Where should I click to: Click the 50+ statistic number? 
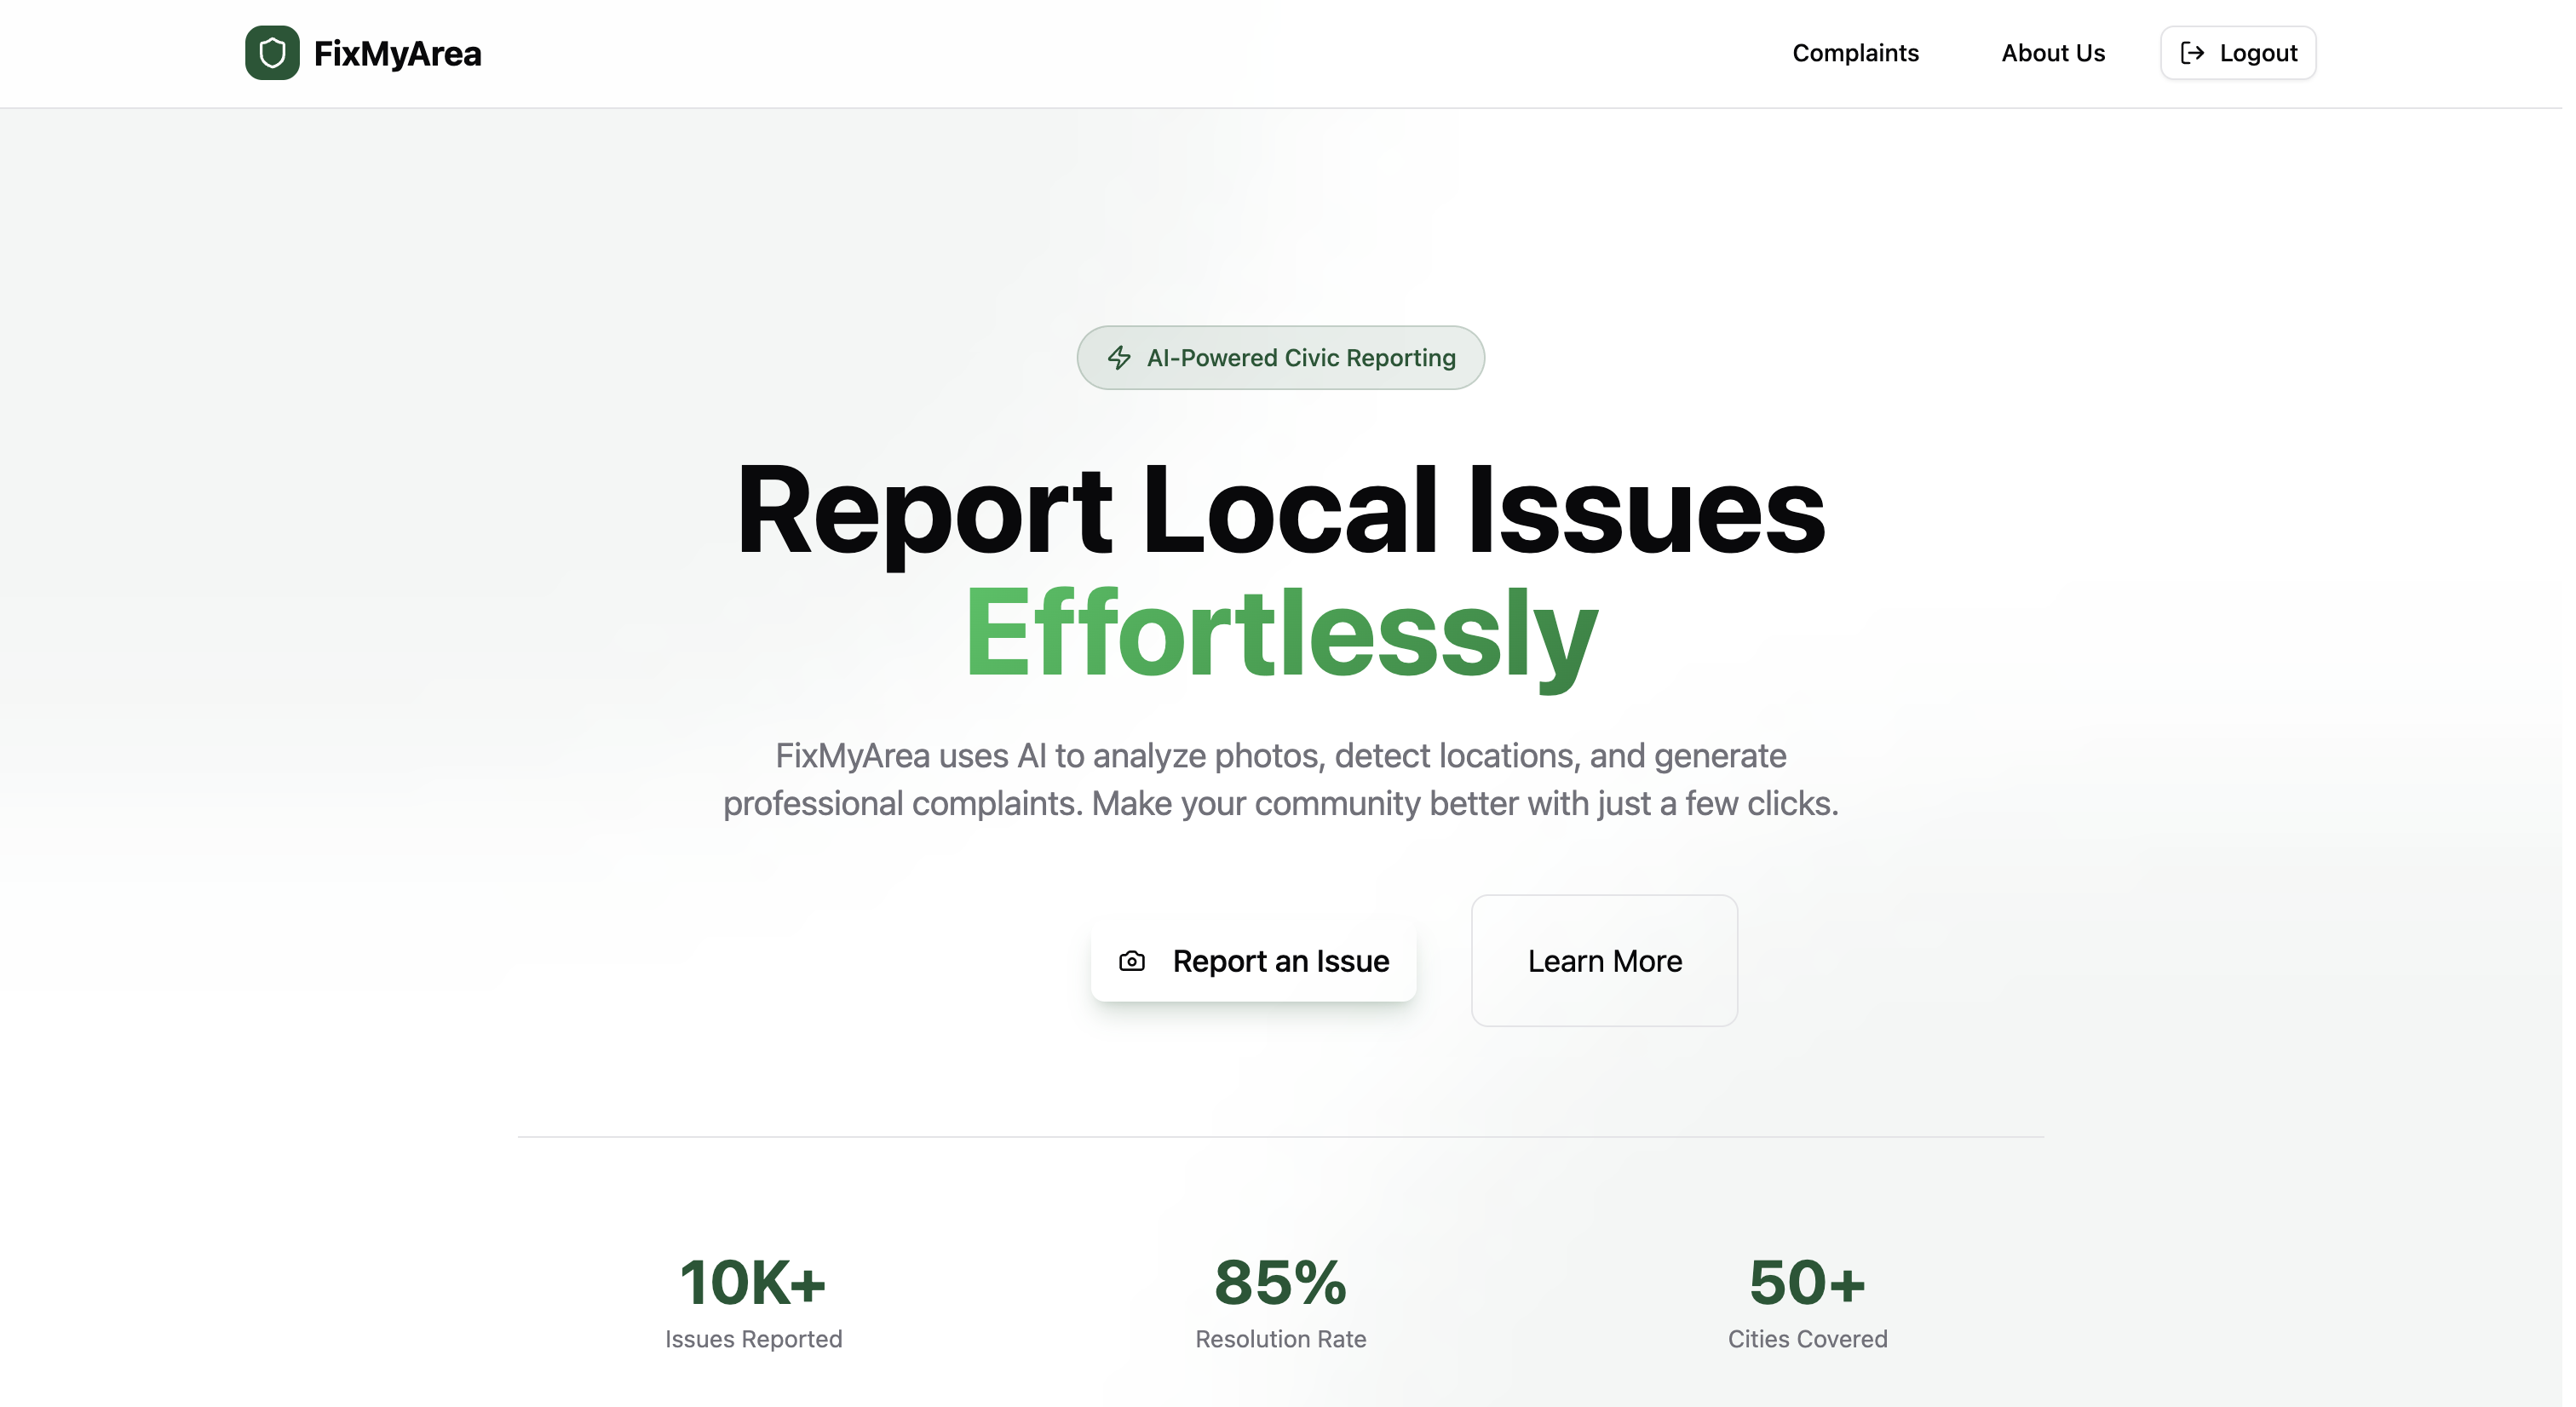click(1806, 1283)
